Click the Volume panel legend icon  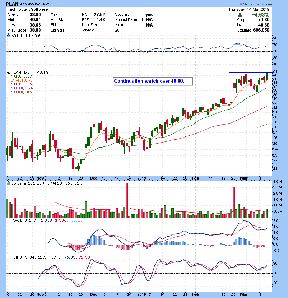(8, 183)
